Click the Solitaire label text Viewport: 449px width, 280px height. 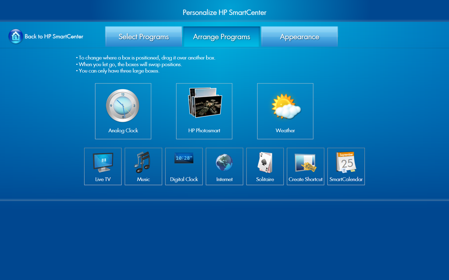tap(265, 179)
